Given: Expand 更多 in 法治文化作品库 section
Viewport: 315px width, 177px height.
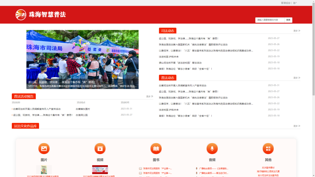Looking at the screenshot, I should 297,126.
